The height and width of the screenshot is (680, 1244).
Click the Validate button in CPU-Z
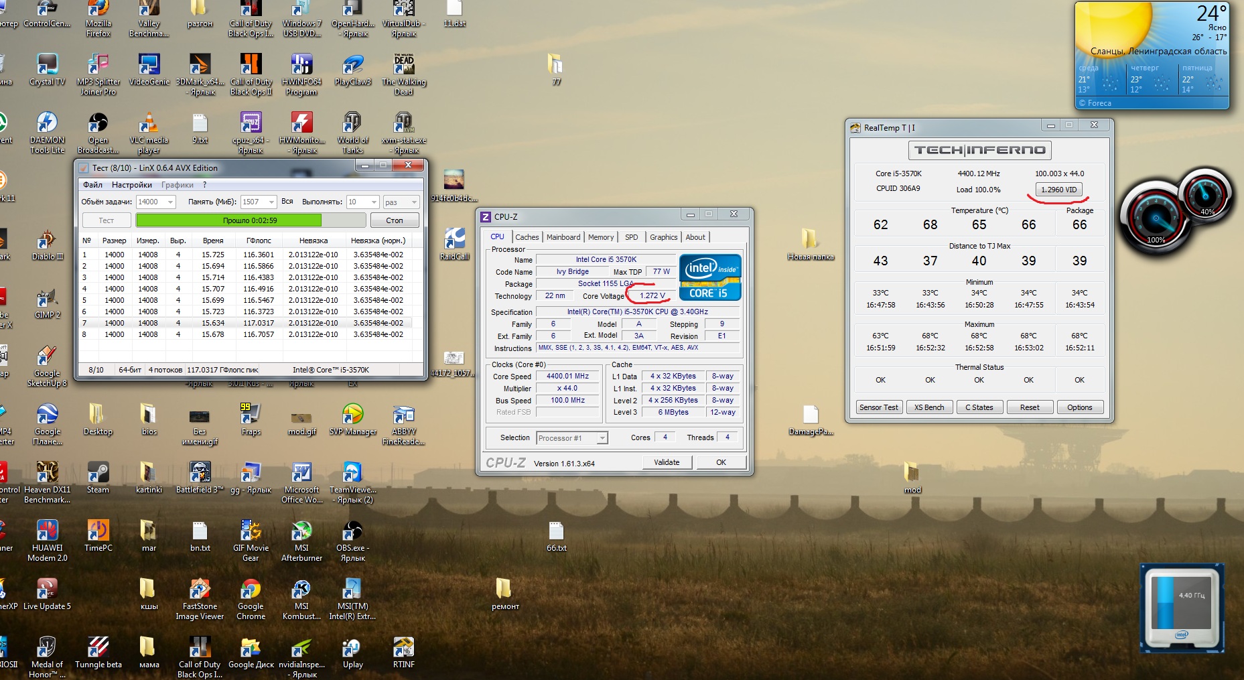point(666,462)
